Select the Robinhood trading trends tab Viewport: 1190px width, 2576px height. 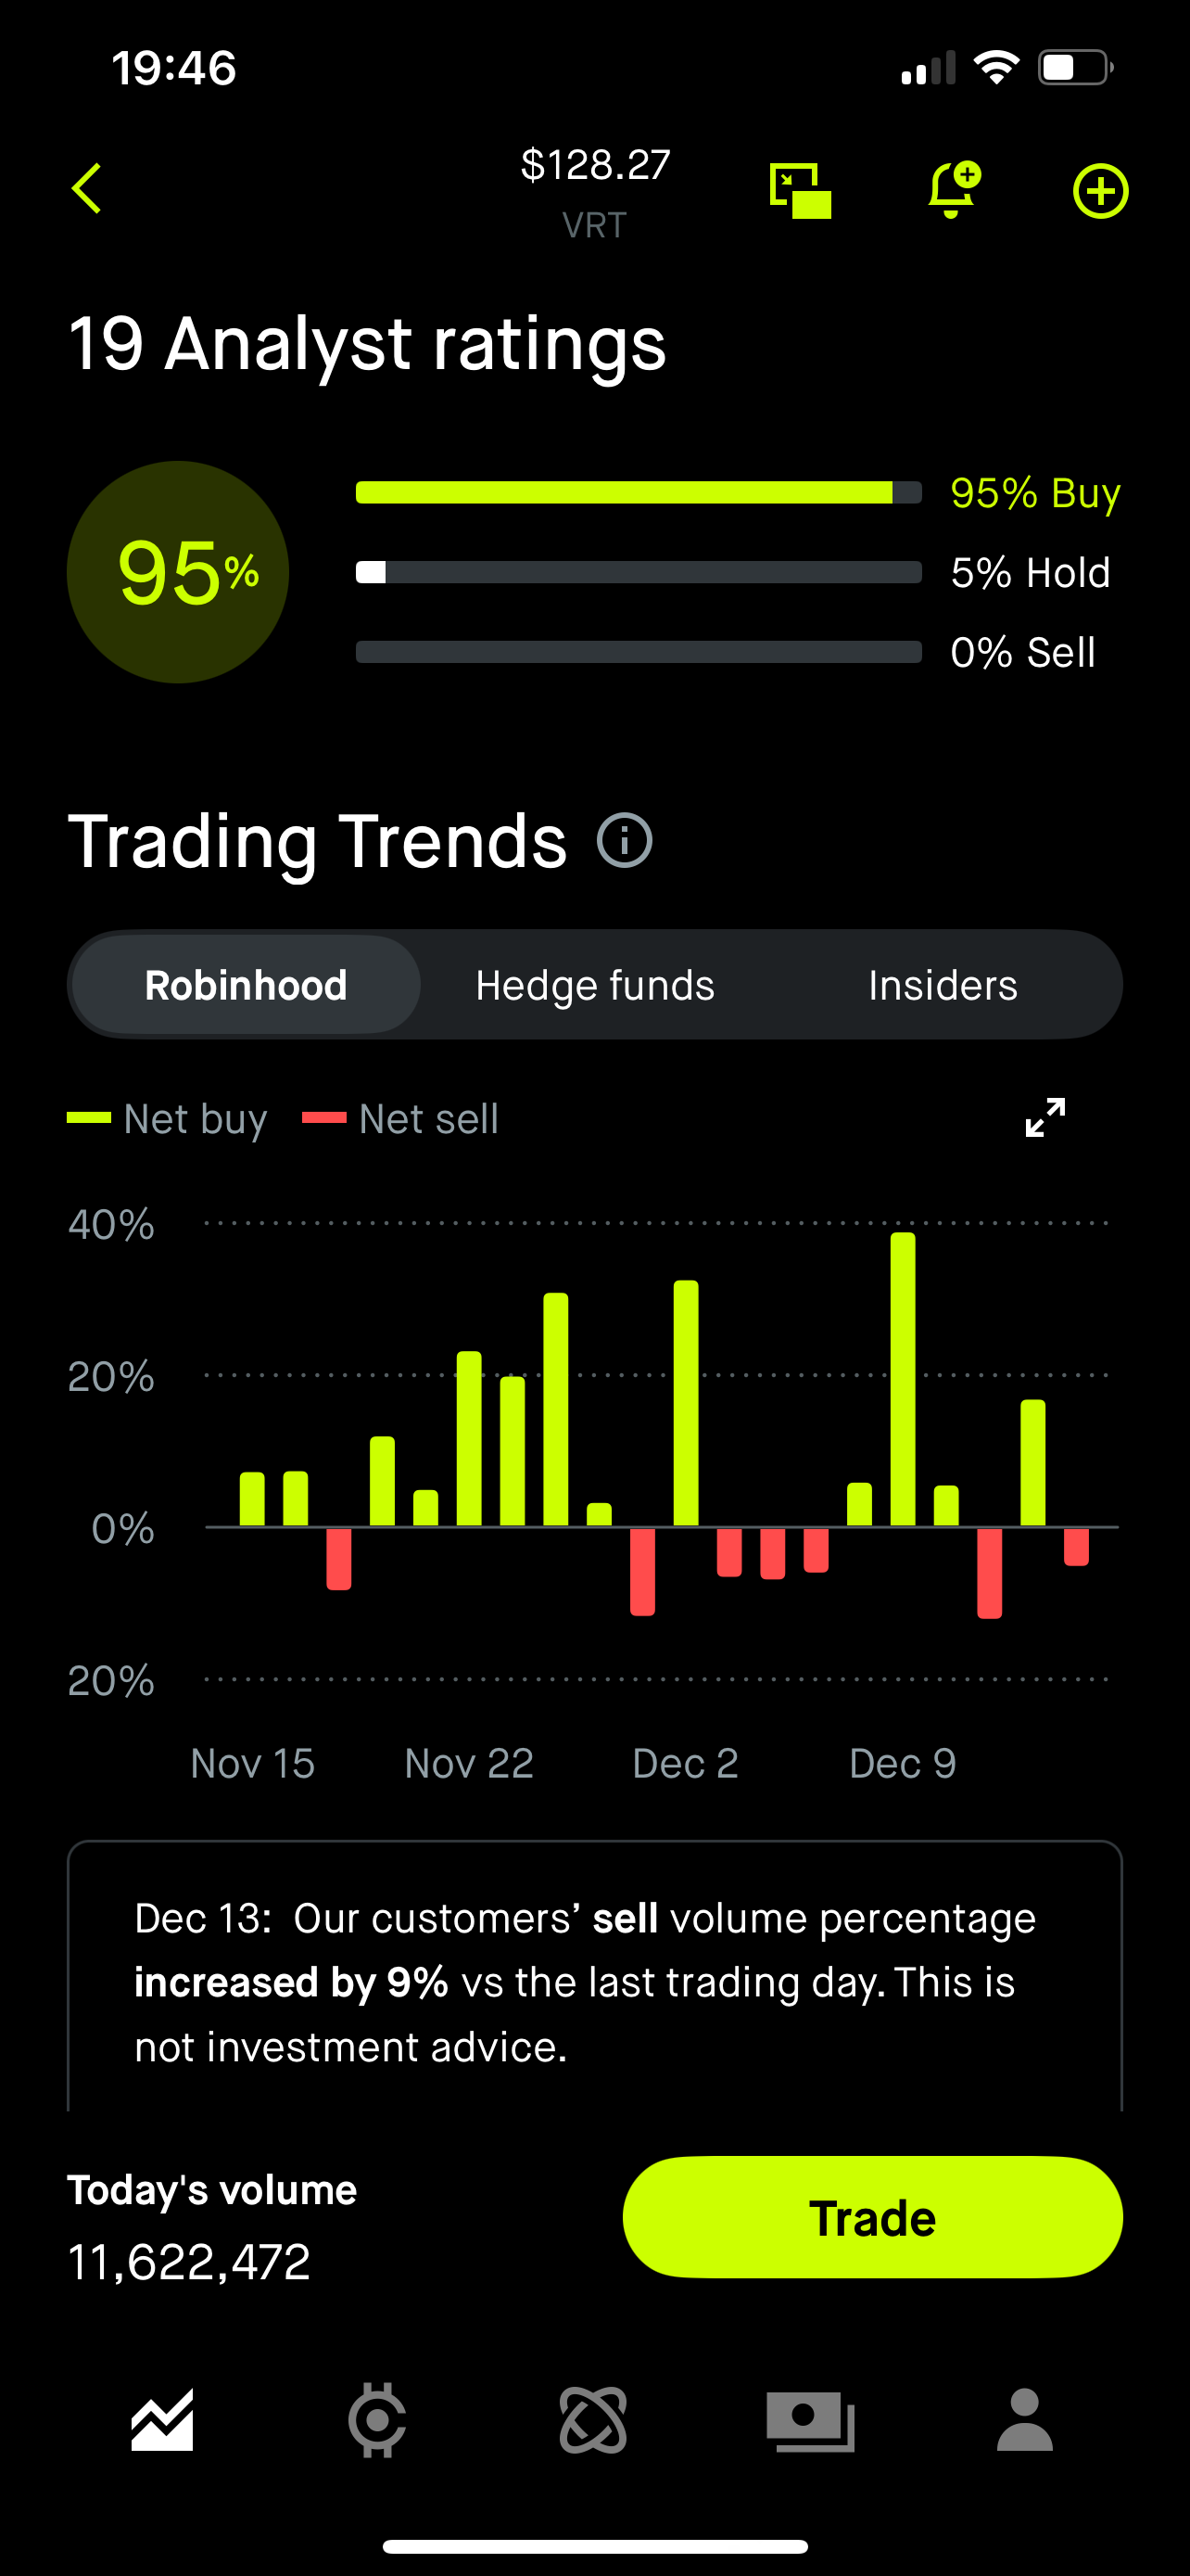click(245, 984)
